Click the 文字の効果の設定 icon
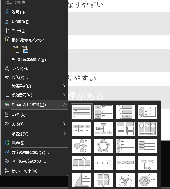This screenshot has height=189, width=170. [7, 152]
